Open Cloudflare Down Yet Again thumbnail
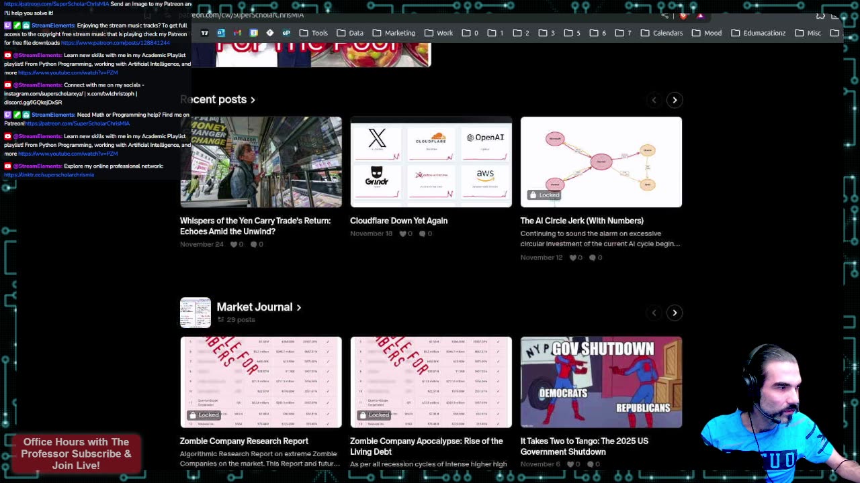The image size is (860, 483). [431, 162]
